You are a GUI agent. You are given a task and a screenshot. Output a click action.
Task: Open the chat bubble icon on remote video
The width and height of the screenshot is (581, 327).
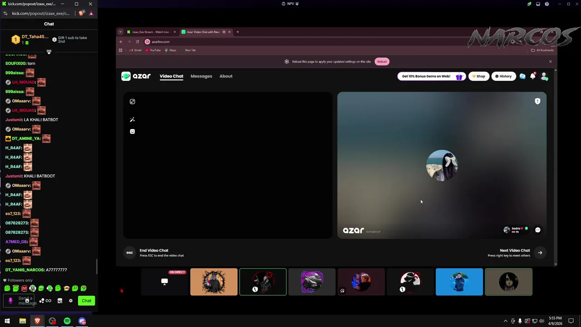[x=538, y=230]
